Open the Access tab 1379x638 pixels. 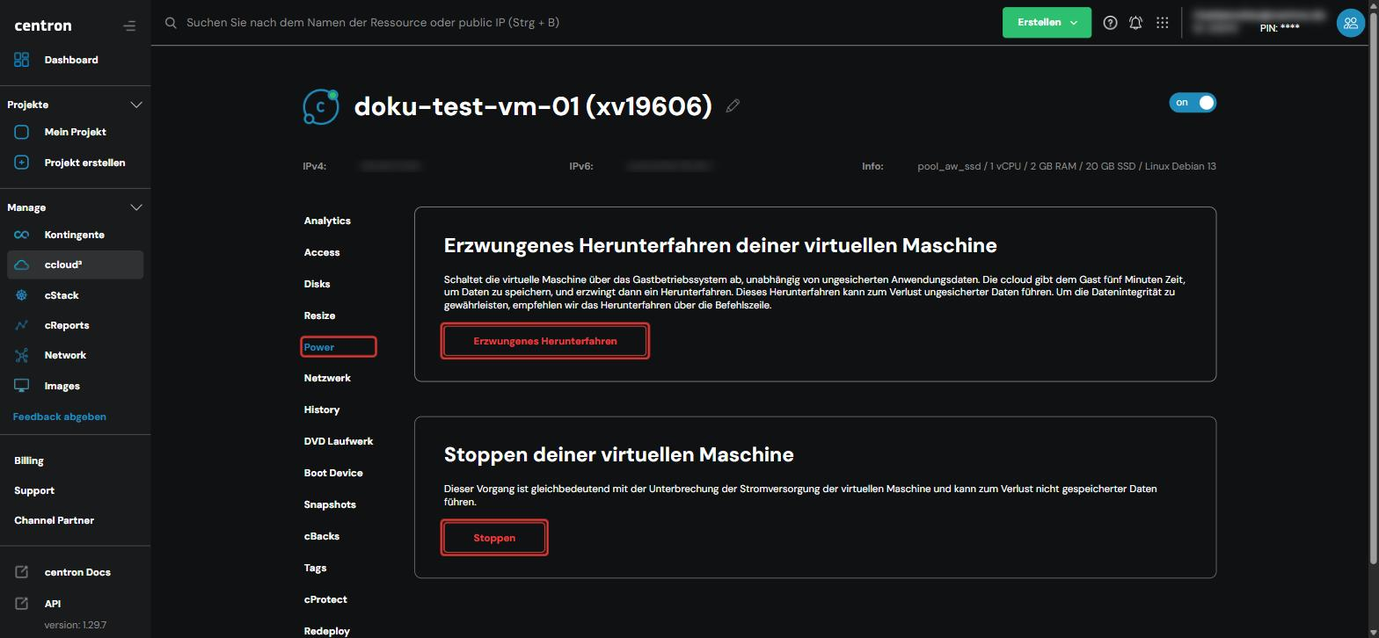pos(322,252)
